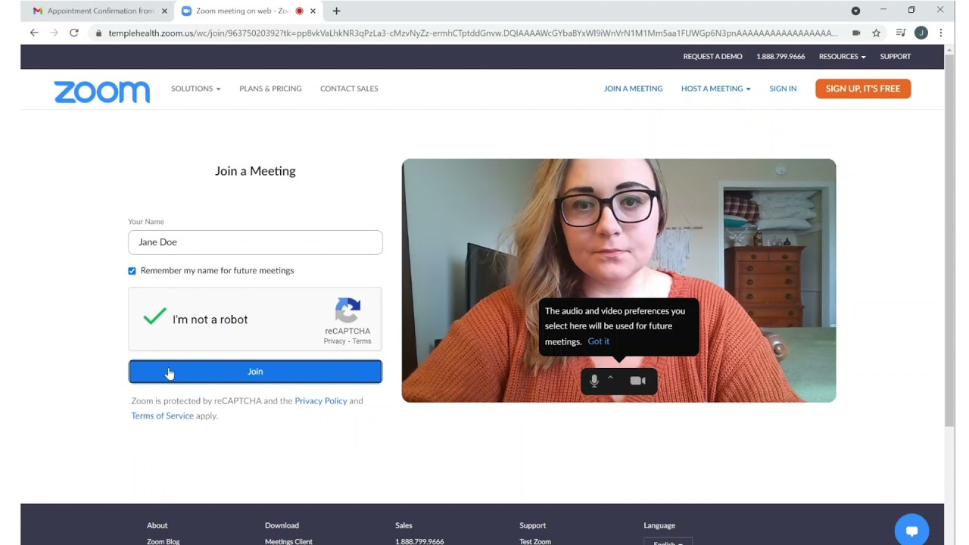969x545 pixels.
Task: Turn off camera in video preview
Action: pos(637,381)
